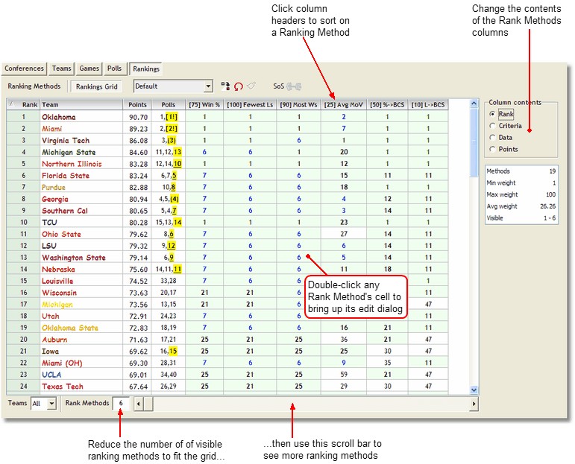This screenshot has height=464, width=575.
Task: Click the Auburn team cell
Action: coord(81,340)
